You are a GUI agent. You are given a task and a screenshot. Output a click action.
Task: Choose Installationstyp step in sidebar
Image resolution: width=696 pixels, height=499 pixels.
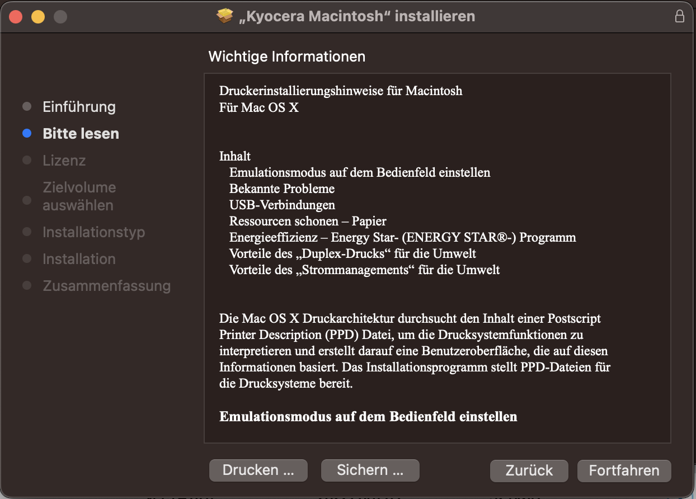pyautogui.click(x=93, y=232)
